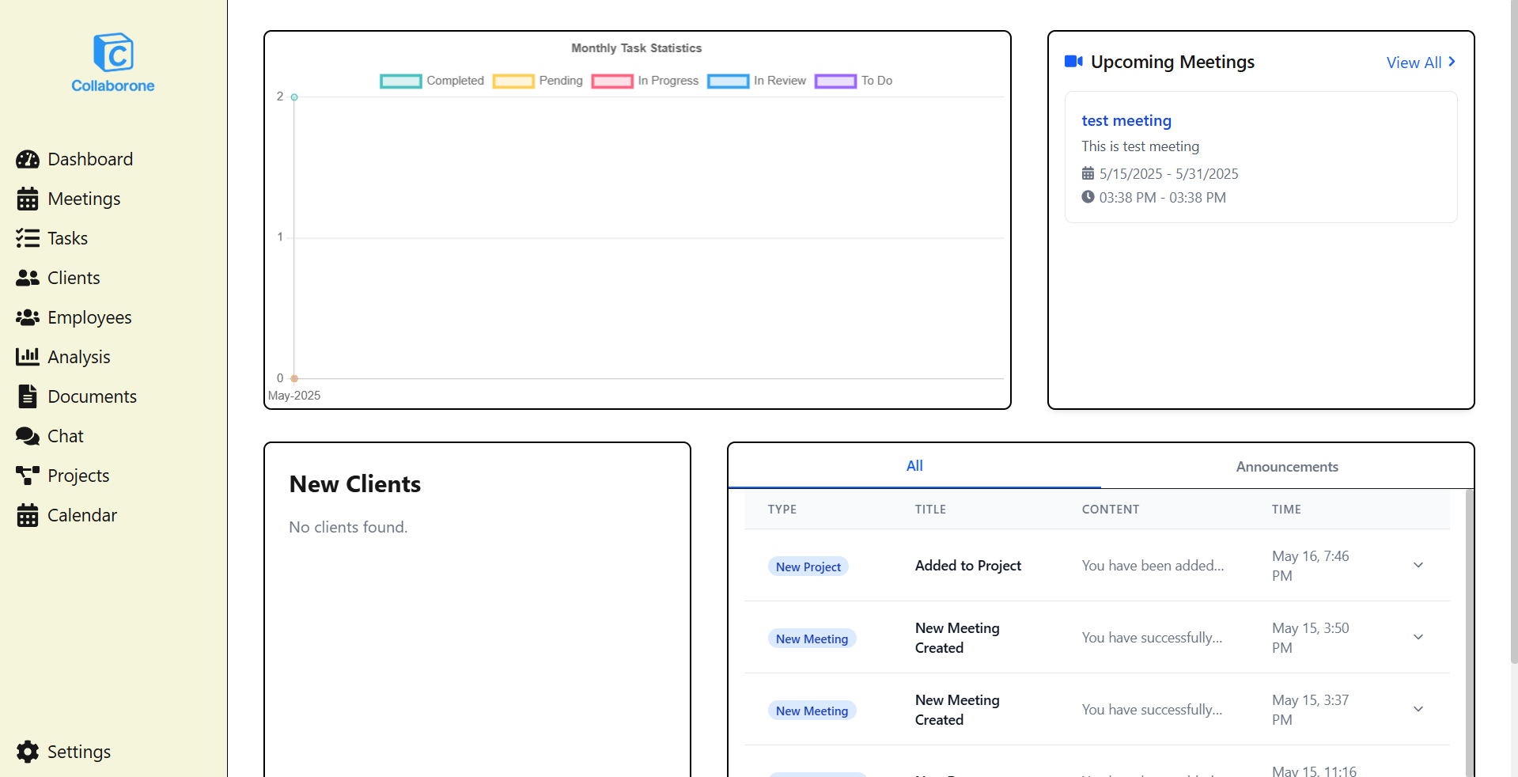Click the Settings gear icon
This screenshot has width=1518, height=777.
point(28,752)
